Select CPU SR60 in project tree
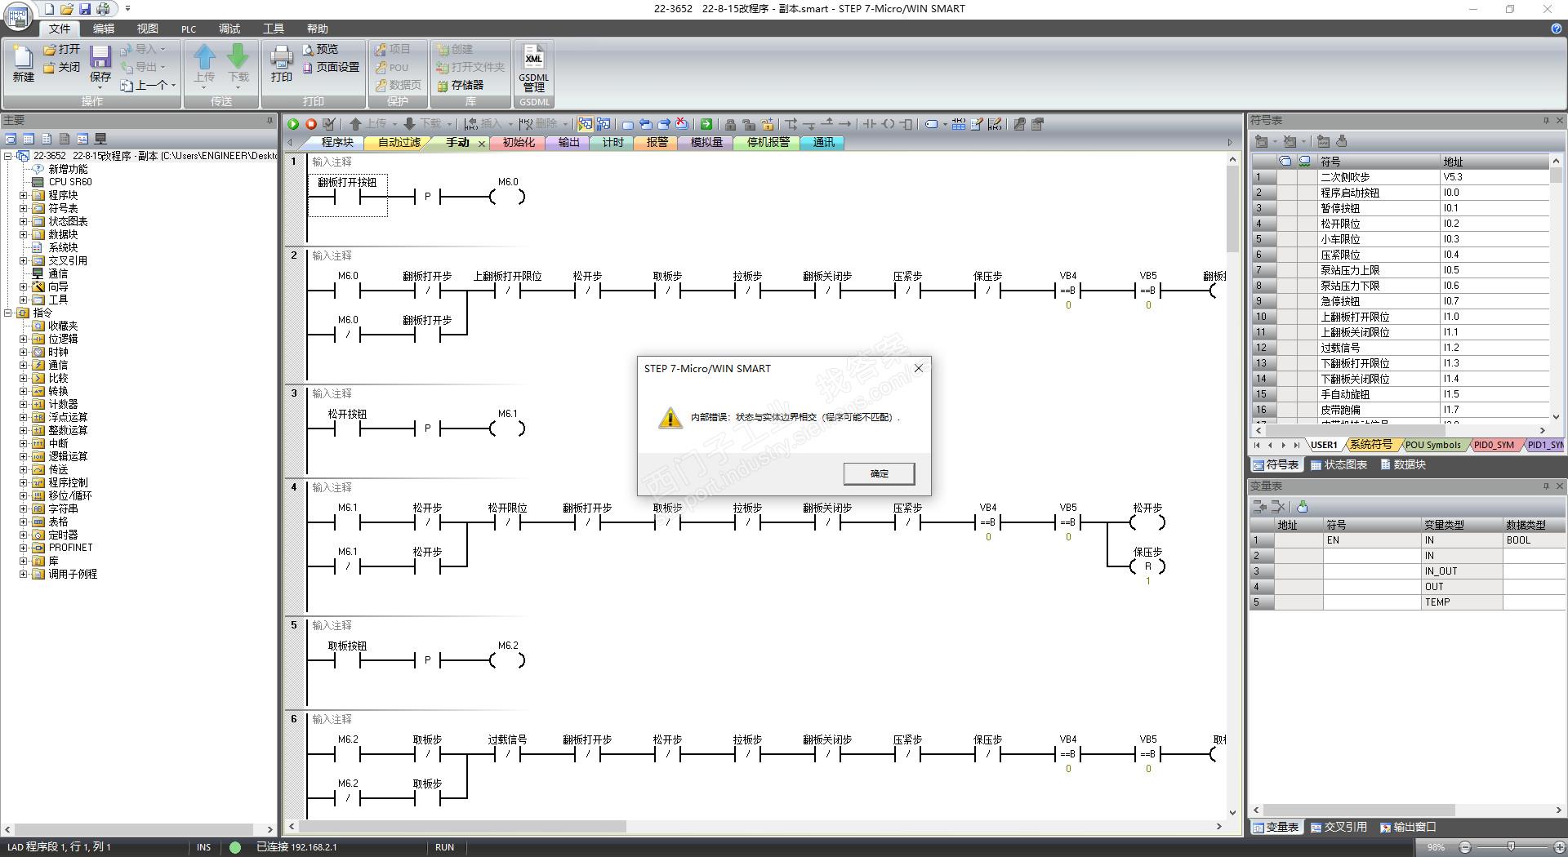 pos(69,182)
